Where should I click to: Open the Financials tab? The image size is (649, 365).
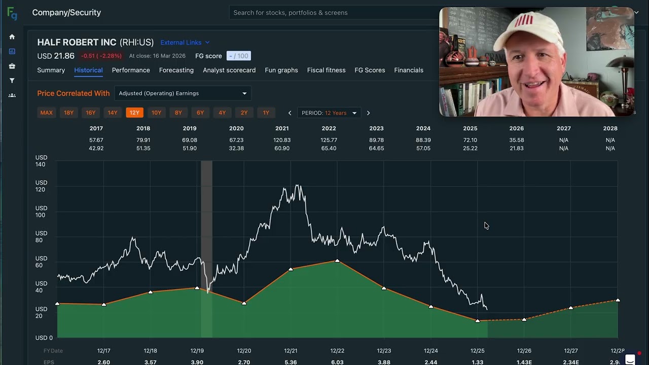pos(409,70)
